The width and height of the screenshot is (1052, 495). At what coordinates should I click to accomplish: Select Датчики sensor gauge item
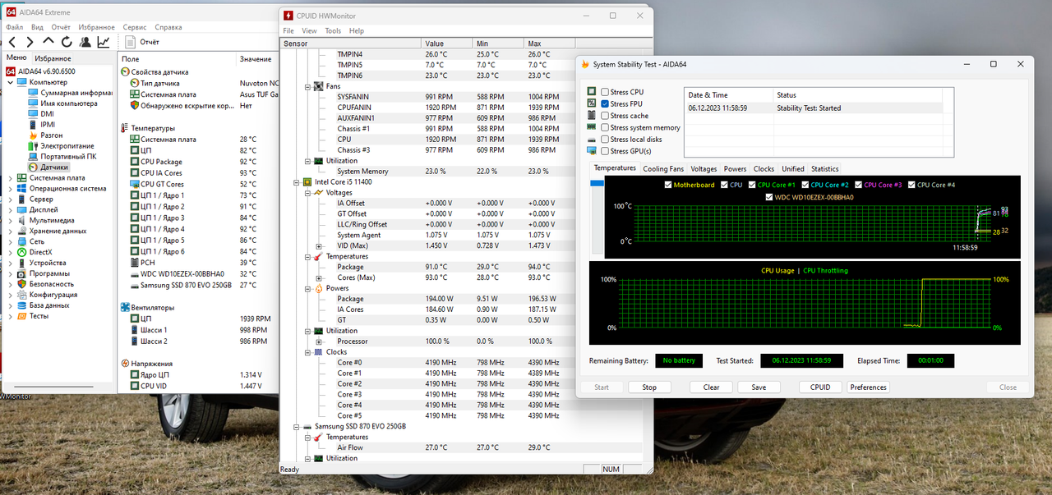(x=34, y=167)
